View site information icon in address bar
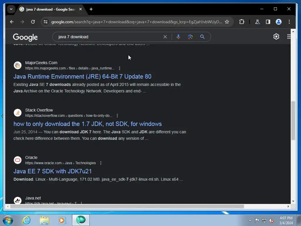 click(46, 22)
